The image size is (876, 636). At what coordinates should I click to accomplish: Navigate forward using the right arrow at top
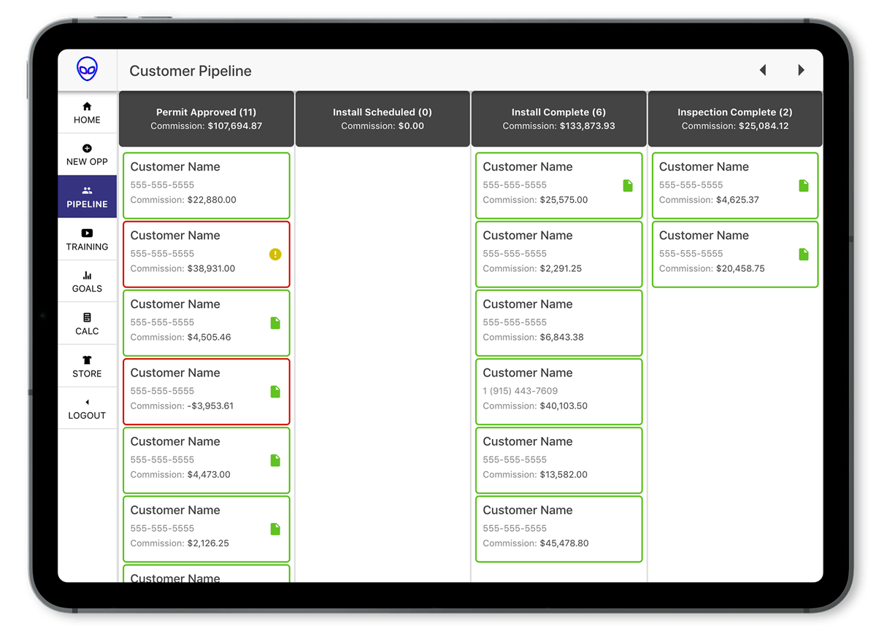pyautogui.click(x=801, y=69)
